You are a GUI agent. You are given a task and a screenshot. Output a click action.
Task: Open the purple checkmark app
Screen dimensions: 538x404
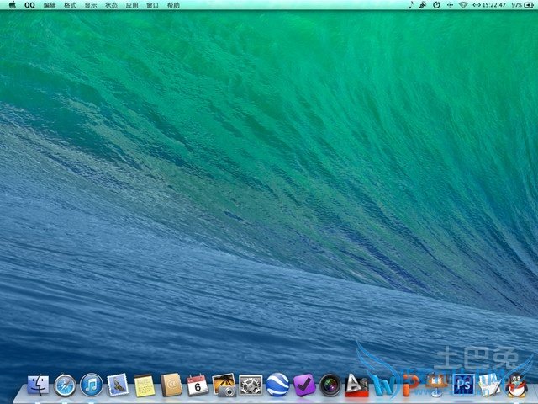tap(303, 385)
